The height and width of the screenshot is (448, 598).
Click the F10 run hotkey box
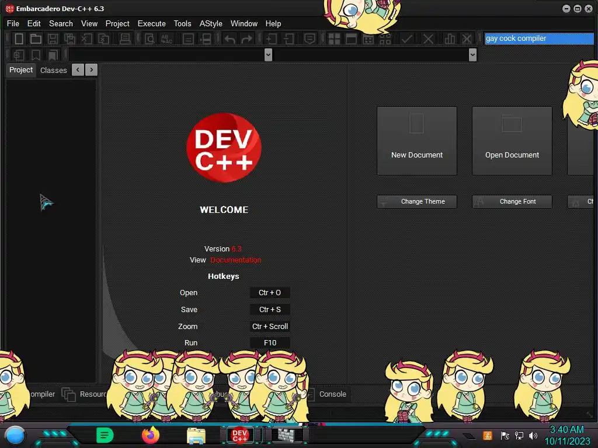pyautogui.click(x=270, y=343)
